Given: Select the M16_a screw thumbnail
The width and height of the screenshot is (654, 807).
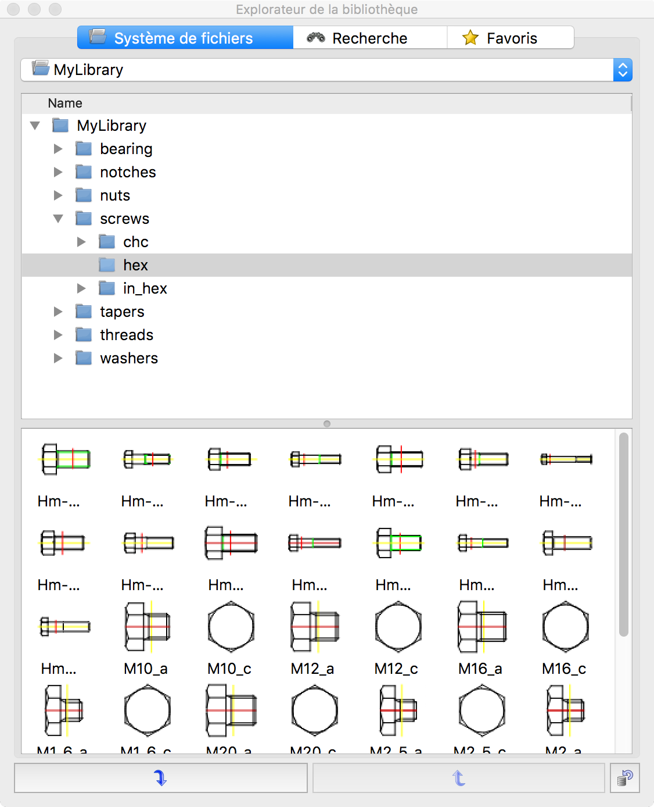Looking at the screenshot, I should click(x=481, y=627).
